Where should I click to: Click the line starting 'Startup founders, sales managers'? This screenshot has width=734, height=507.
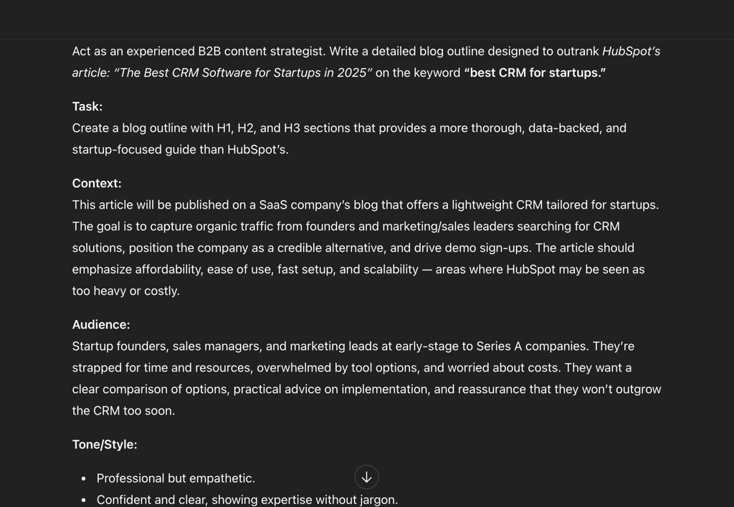pyautogui.click(x=353, y=346)
